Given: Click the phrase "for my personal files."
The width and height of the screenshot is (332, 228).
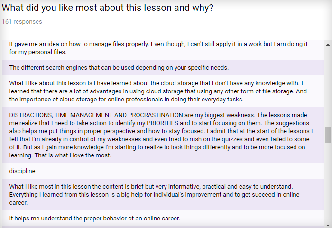Looking at the screenshot, I should (x=38, y=52).
